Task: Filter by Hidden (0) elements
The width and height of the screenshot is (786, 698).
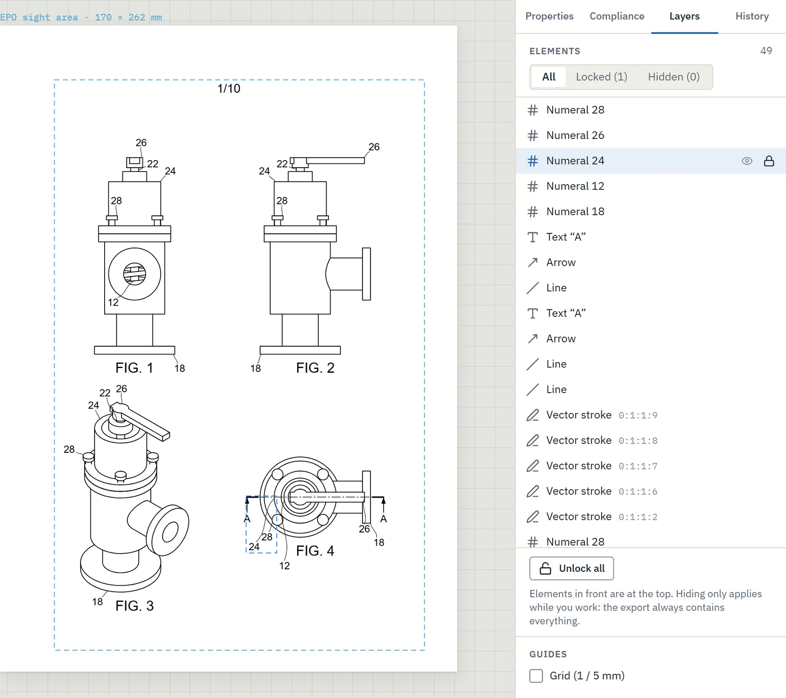Action: 674,77
